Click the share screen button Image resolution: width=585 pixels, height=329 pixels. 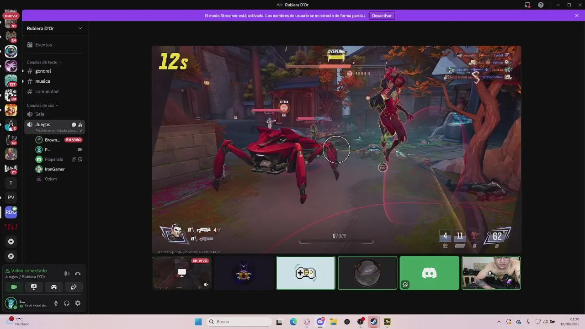(x=34, y=287)
